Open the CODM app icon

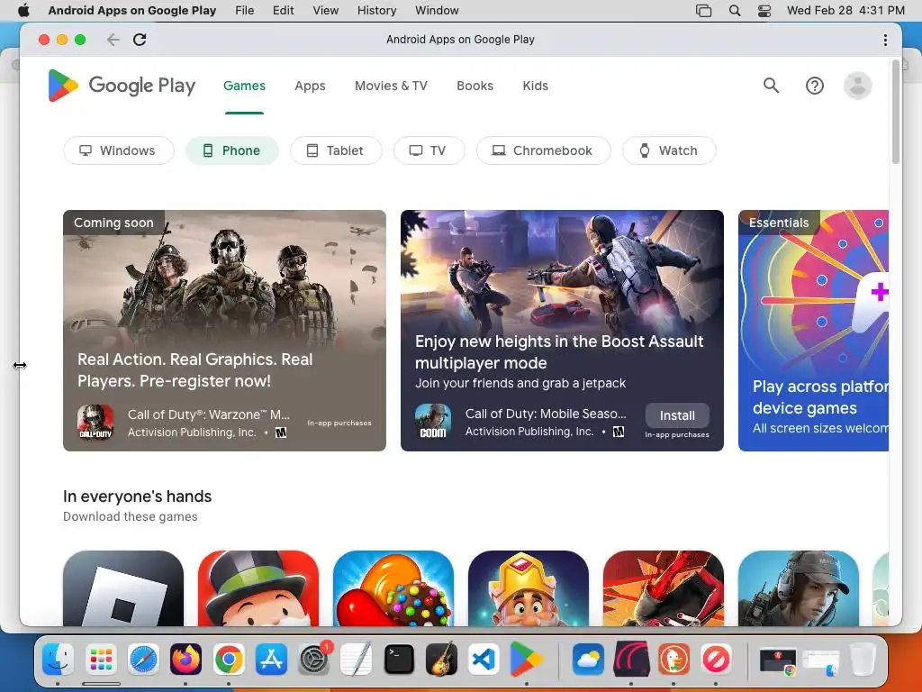click(x=433, y=422)
